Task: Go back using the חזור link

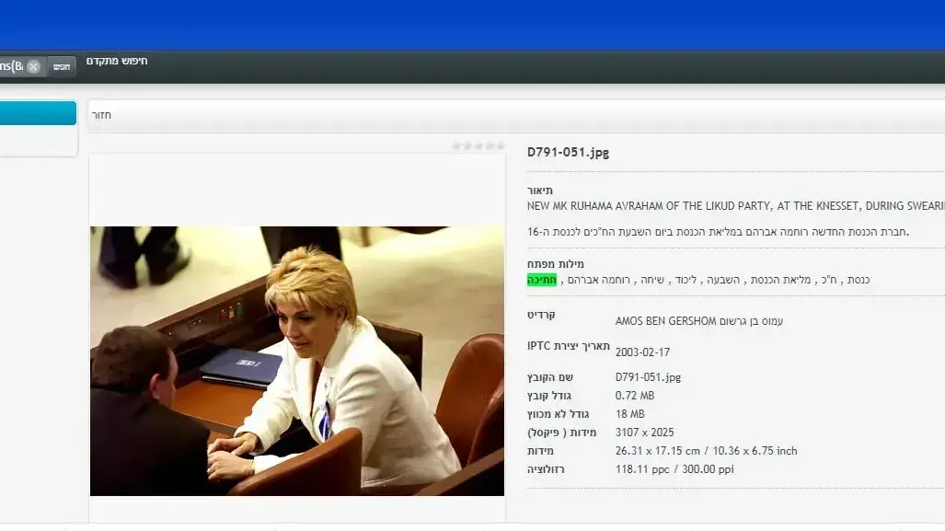Action: [x=101, y=115]
